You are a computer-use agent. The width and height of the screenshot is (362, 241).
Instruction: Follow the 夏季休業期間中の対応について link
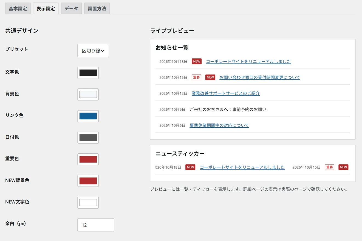click(x=219, y=125)
